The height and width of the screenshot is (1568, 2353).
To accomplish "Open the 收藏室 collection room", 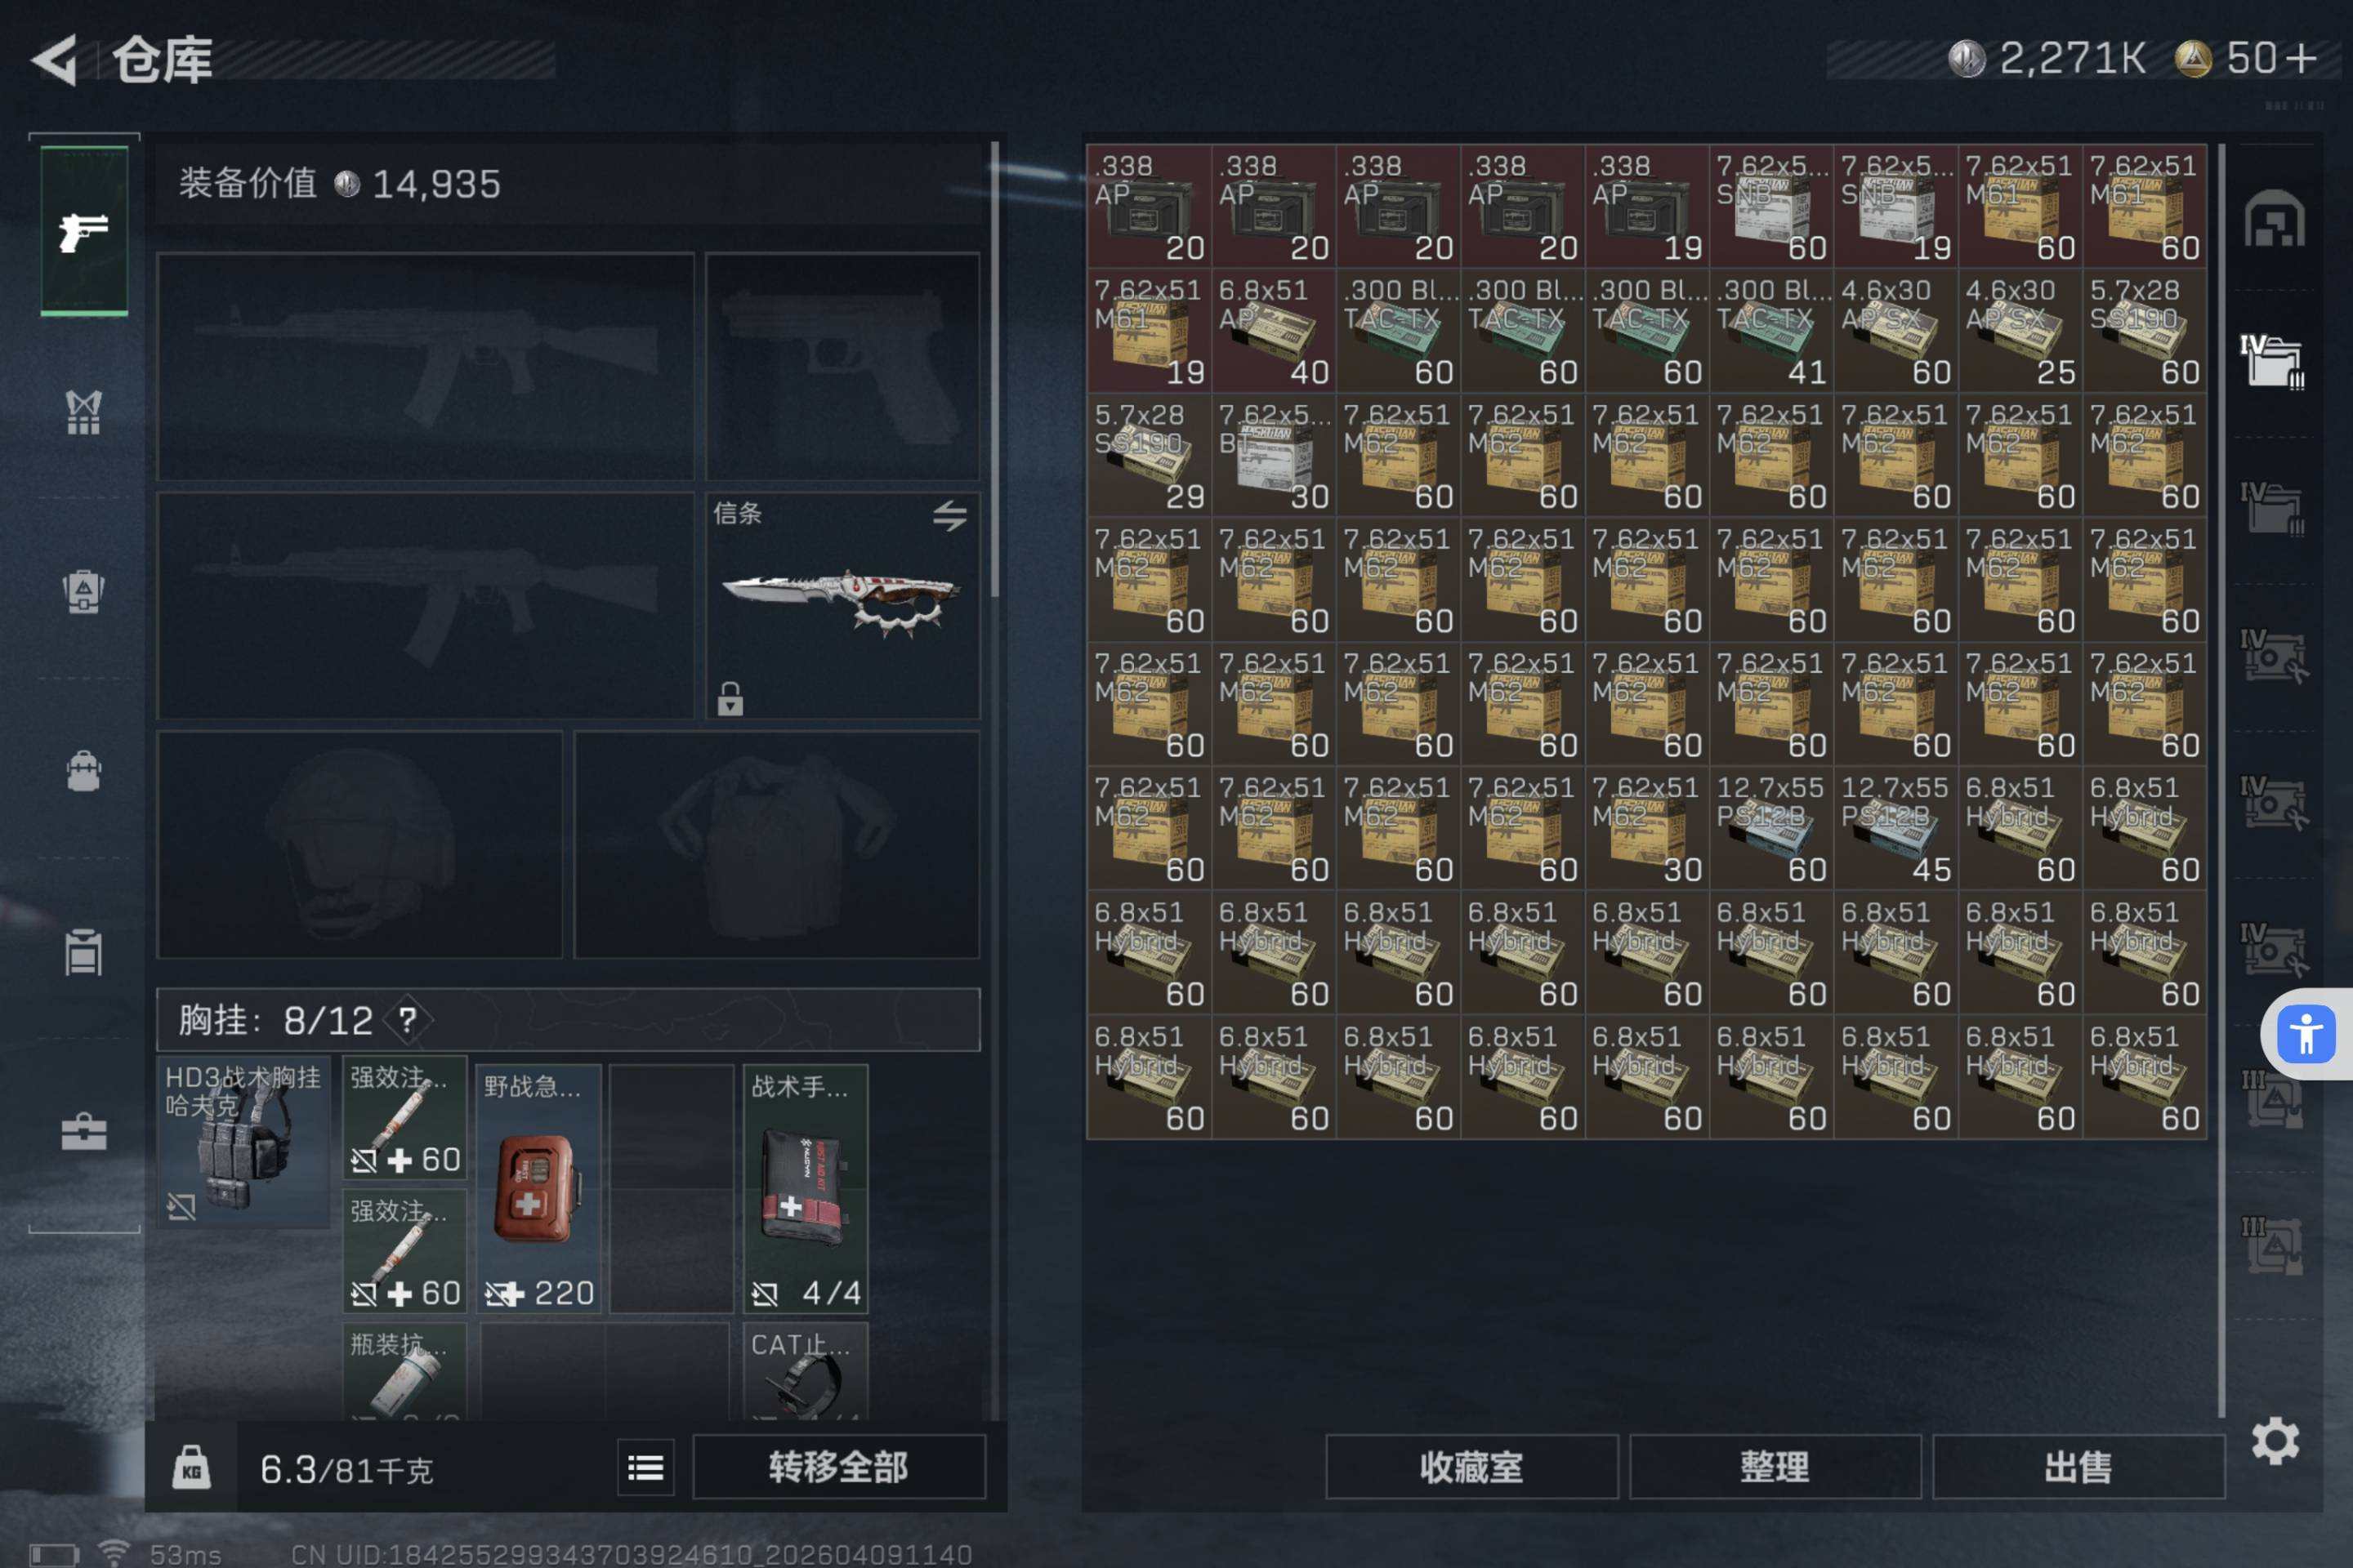I will point(1471,1467).
